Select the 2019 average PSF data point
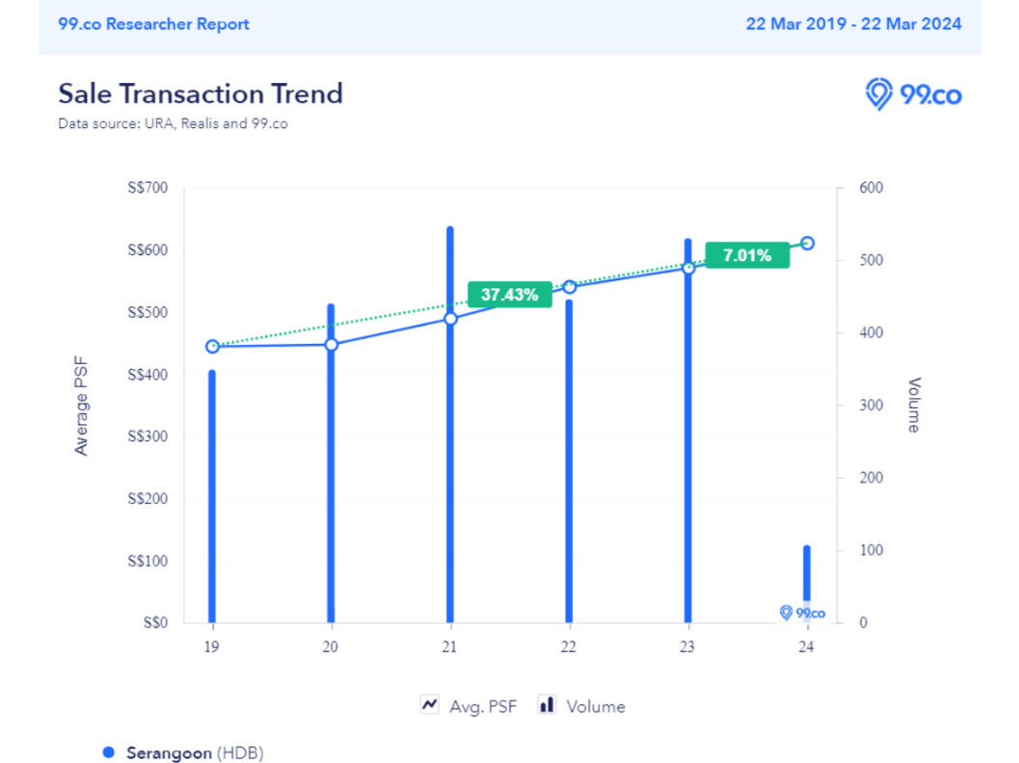The width and height of the screenshot is (1019, 763). 212,347
